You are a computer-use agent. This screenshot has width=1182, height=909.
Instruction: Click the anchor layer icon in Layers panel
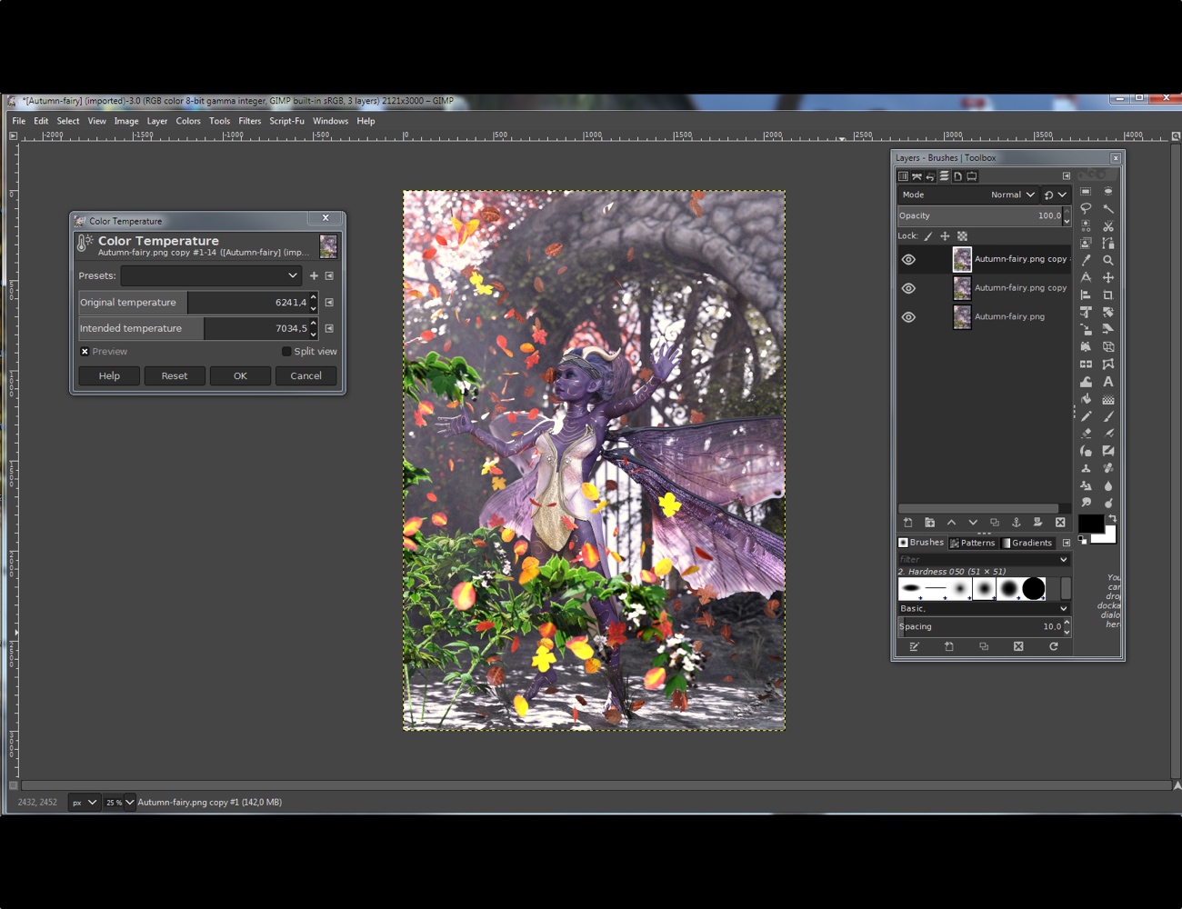[1017, 522]
